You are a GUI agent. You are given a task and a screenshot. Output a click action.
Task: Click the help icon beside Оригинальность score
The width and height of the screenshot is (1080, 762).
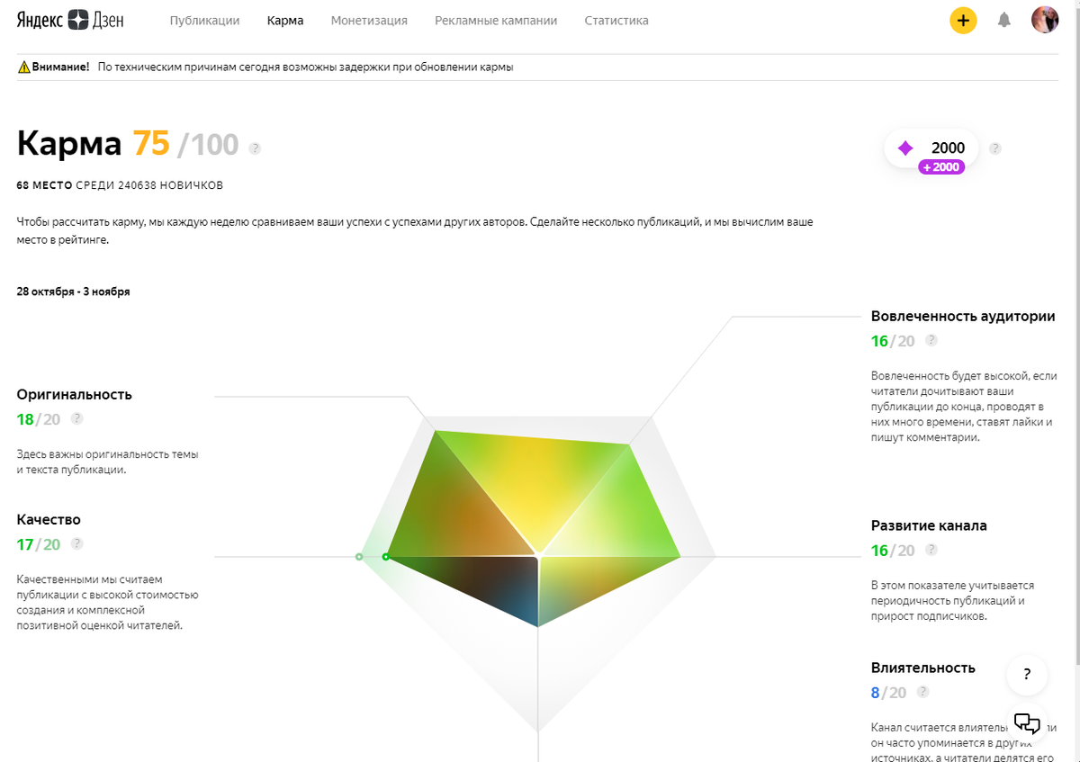pyautogui.click(x=77, y=418)
